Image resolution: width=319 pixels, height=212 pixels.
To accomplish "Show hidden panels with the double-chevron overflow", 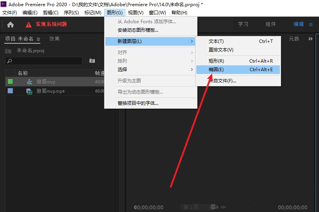I will [x=310, y=39].
